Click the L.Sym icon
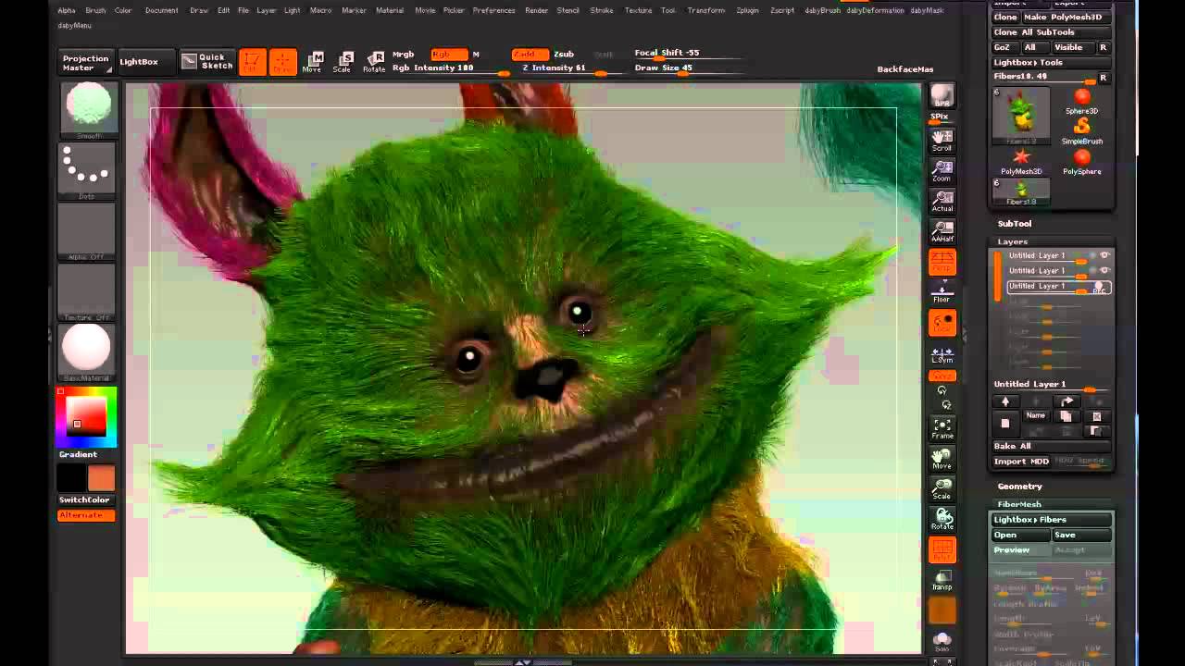1185x666 pixels. (x=942, y=355)
